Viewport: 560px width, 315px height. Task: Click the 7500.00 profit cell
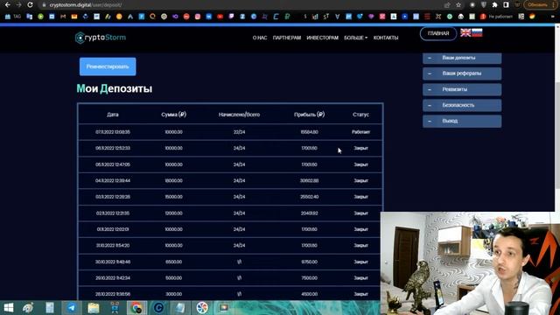tap(309, 278)
